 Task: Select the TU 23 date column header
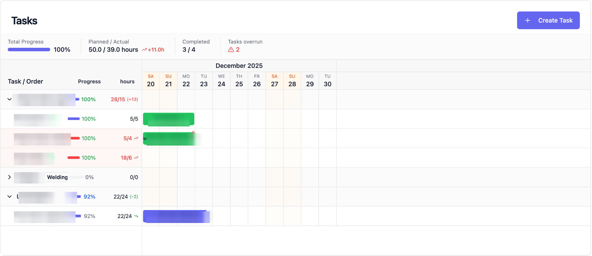[x=204, y=81]
